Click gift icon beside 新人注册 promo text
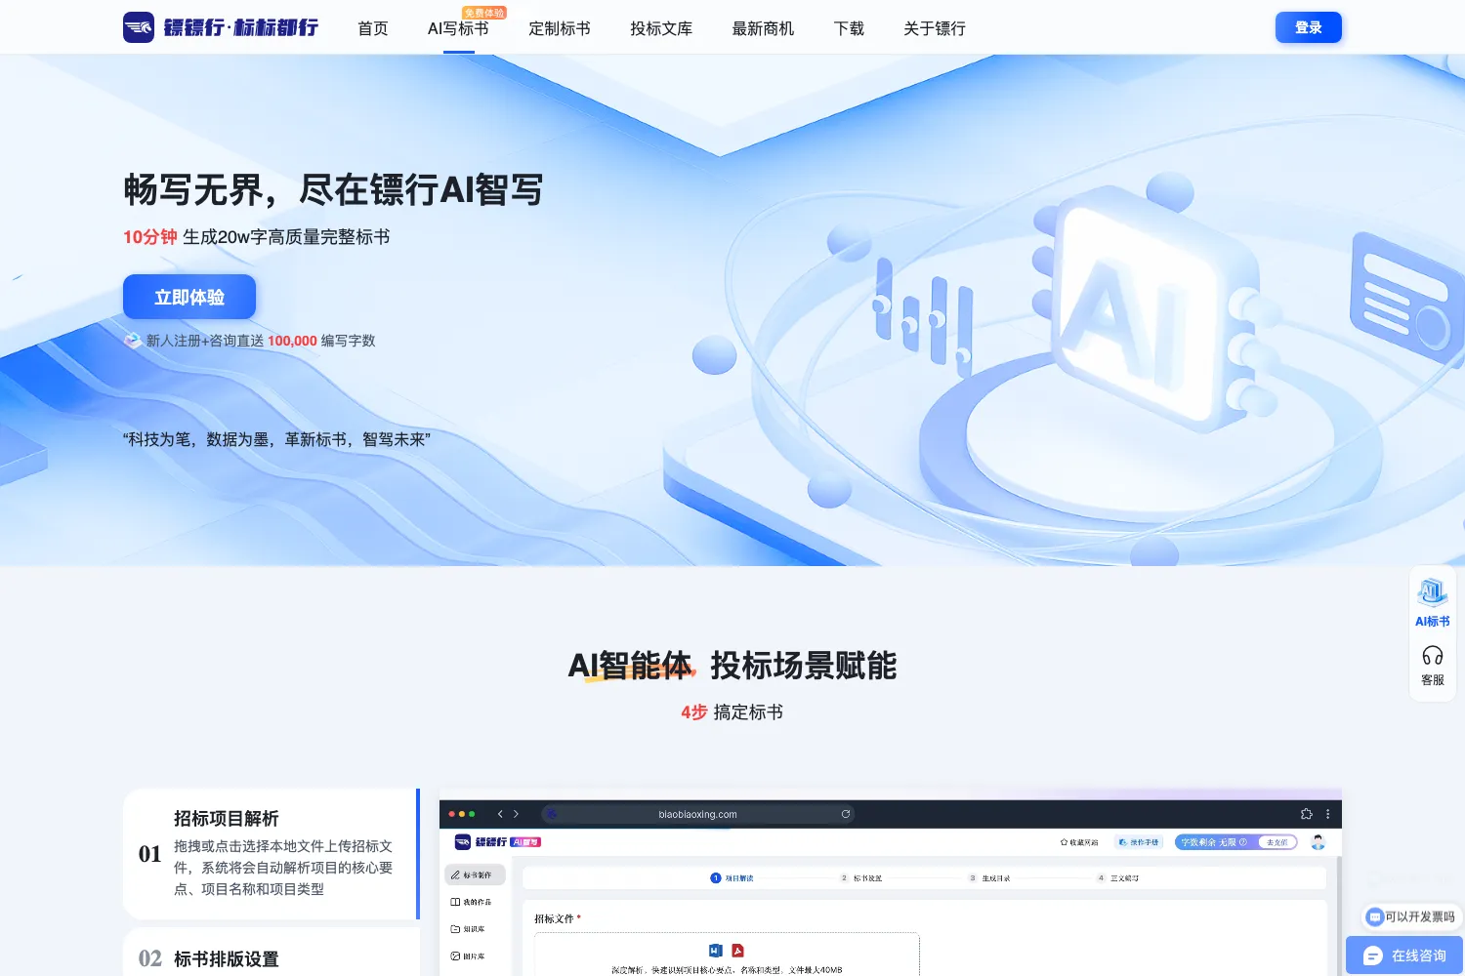 coord(133,341)
